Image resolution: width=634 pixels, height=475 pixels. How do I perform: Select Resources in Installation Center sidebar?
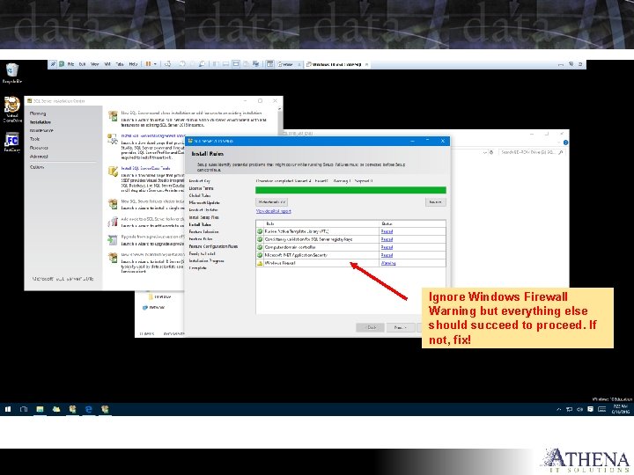[39, 148]
